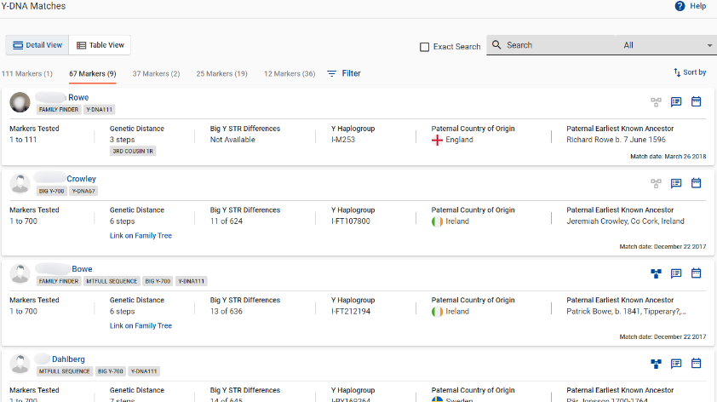Viewport: 717px width, 402px height.
Task: Open the Filter options
Action: [x=344, y=73]
